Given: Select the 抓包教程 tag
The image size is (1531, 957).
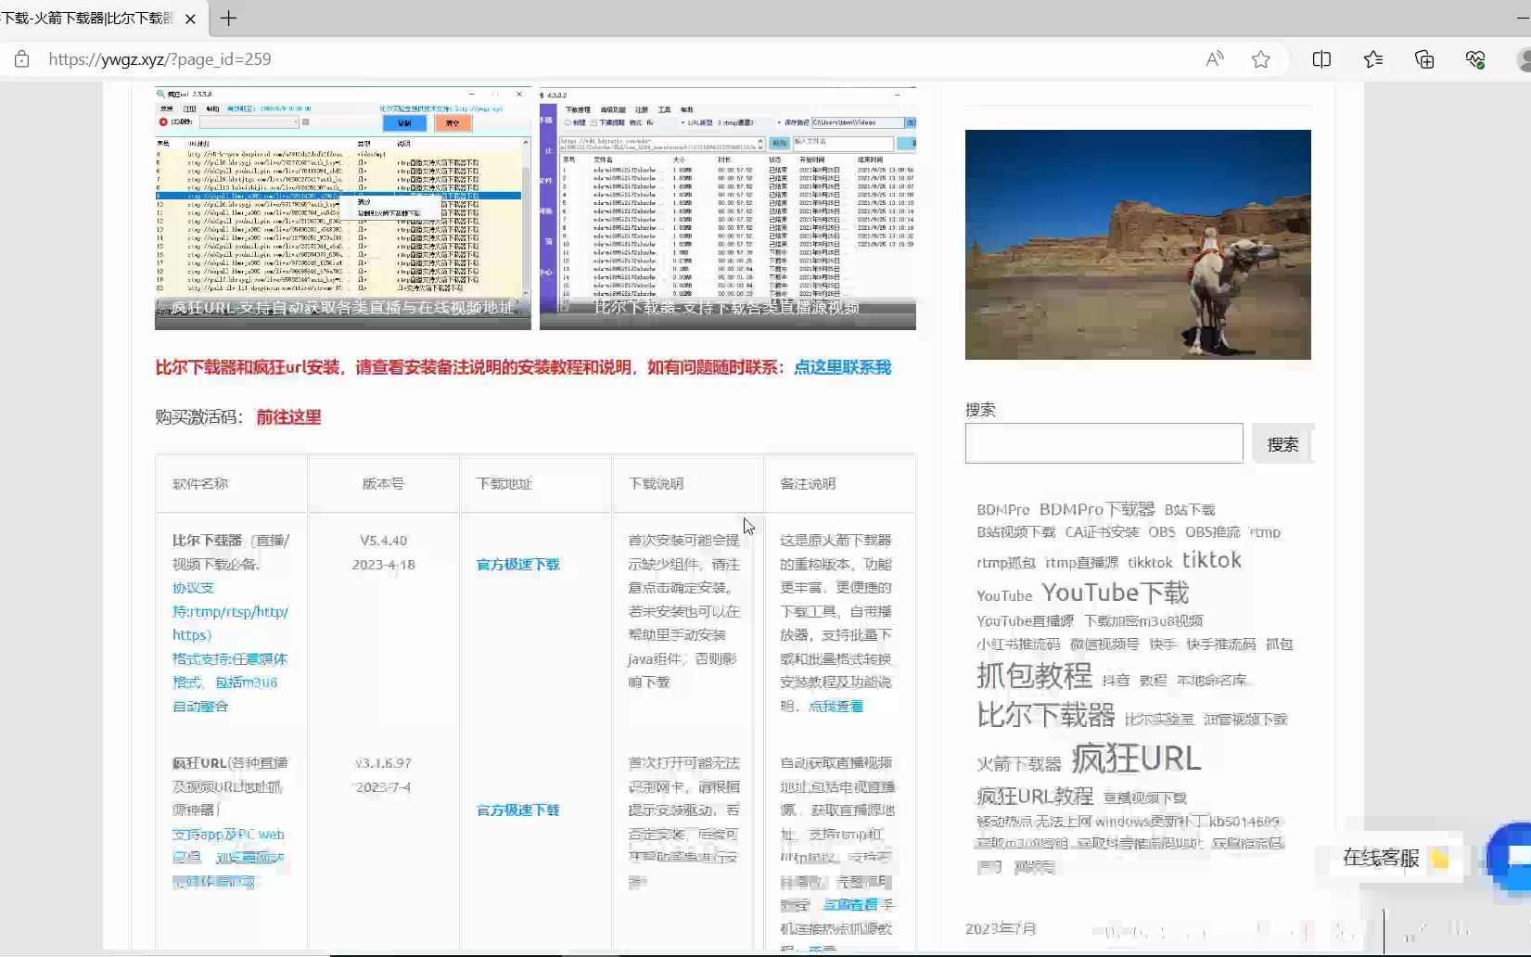Looking at the screenshot, I should 1034,676.
